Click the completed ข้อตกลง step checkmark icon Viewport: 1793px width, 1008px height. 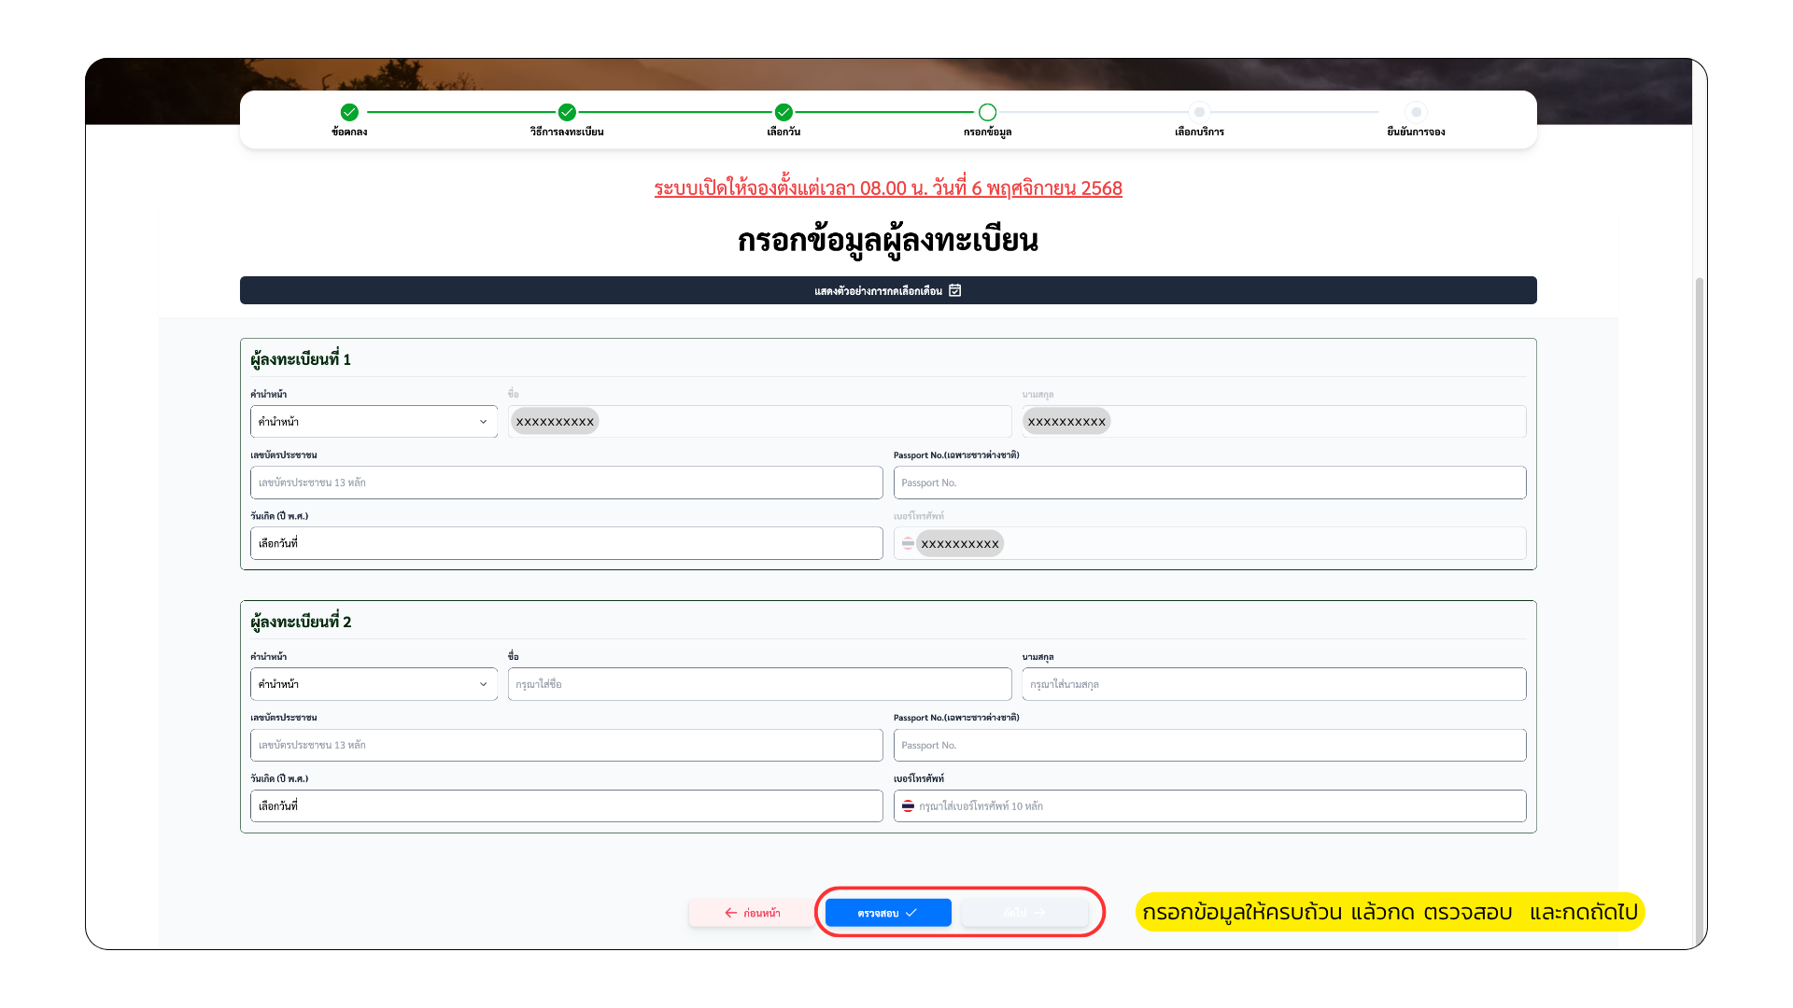[348, 112]
